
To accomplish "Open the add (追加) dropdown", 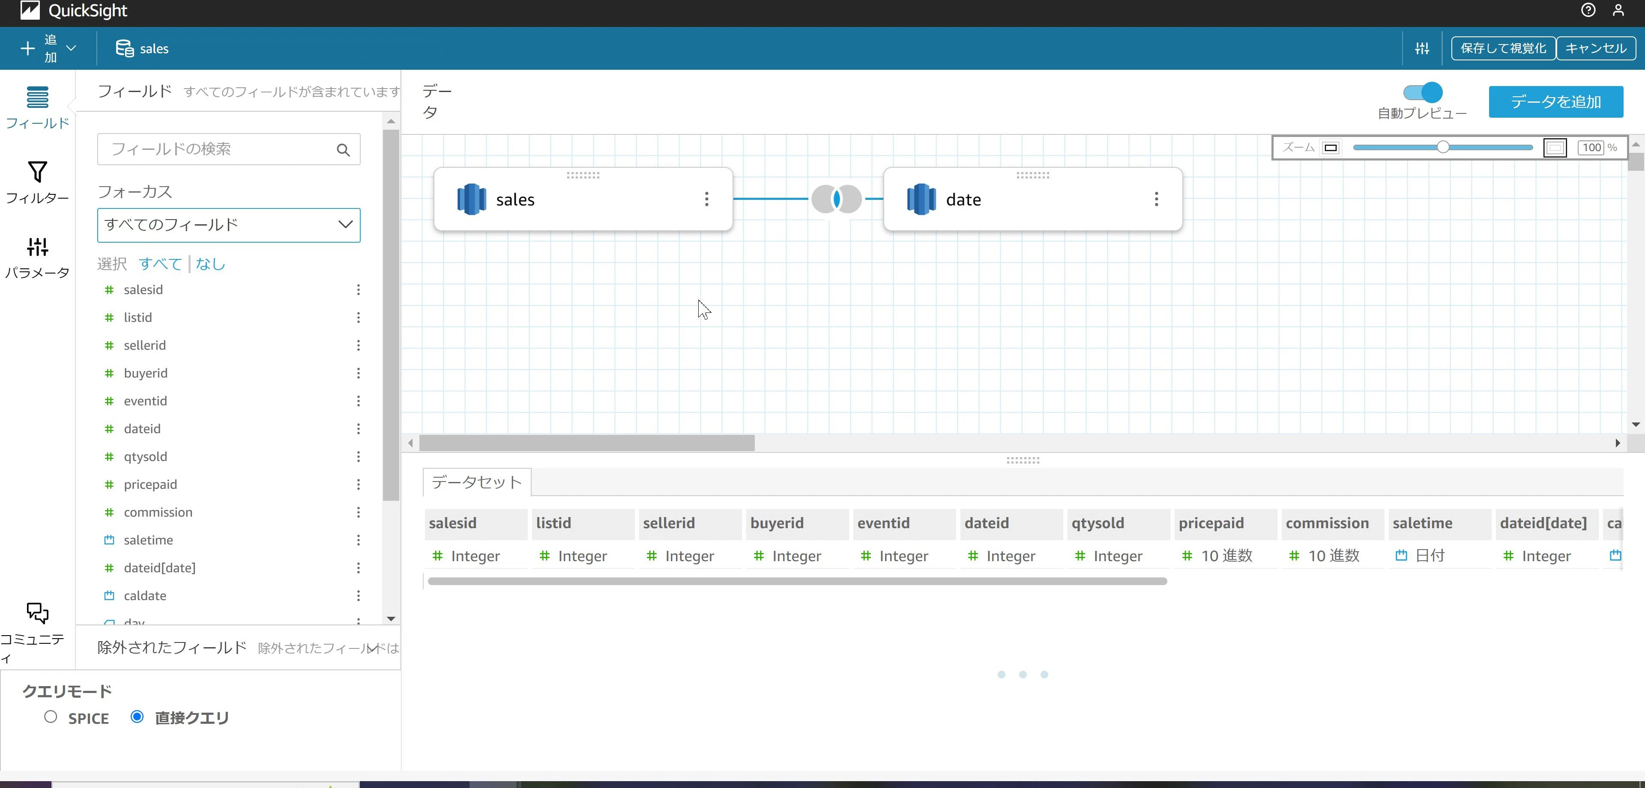I will (48, 48).
